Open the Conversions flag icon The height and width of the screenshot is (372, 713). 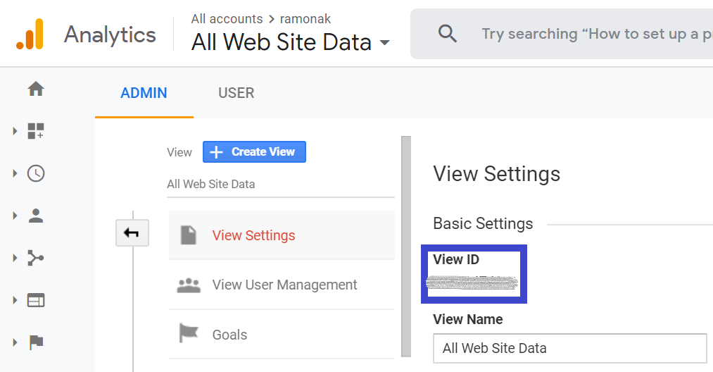[36, 342]
